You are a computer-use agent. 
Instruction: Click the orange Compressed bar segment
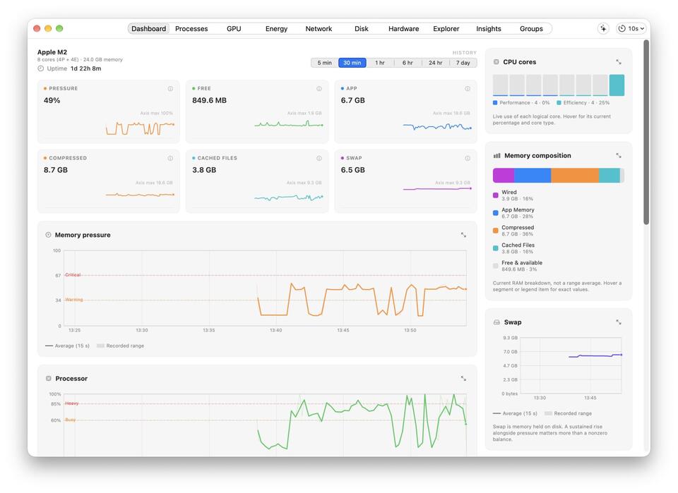[575, 176]
